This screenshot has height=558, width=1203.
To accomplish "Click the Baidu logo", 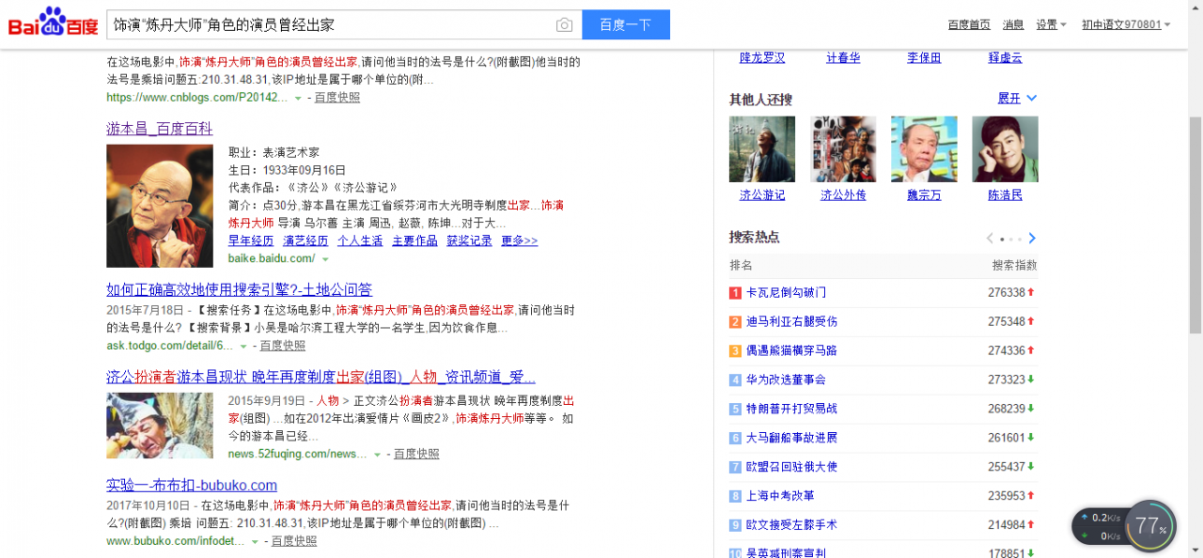I will 54,23.
